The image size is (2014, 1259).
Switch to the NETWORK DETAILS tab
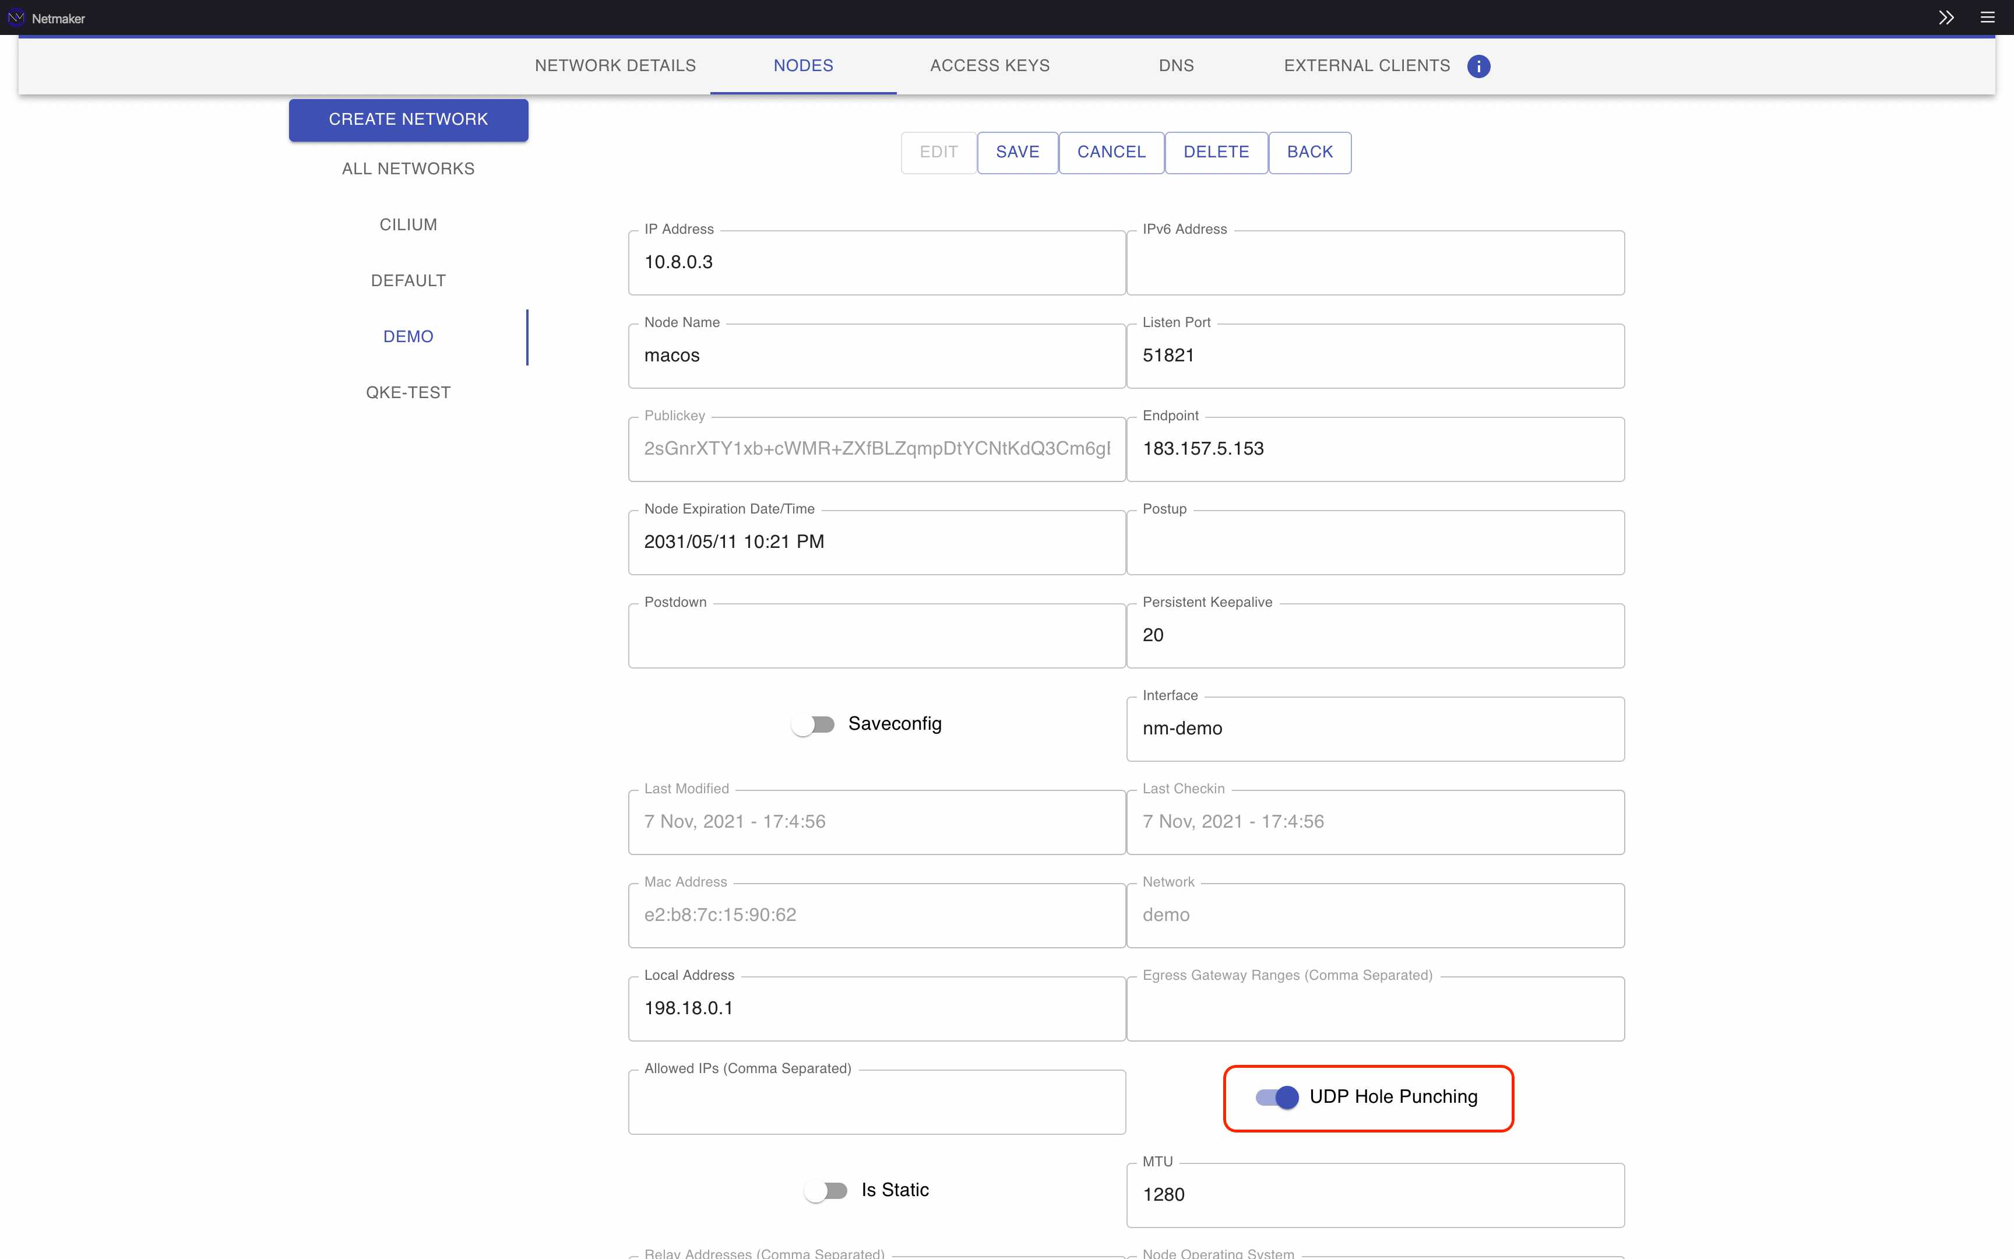[615, 66]
